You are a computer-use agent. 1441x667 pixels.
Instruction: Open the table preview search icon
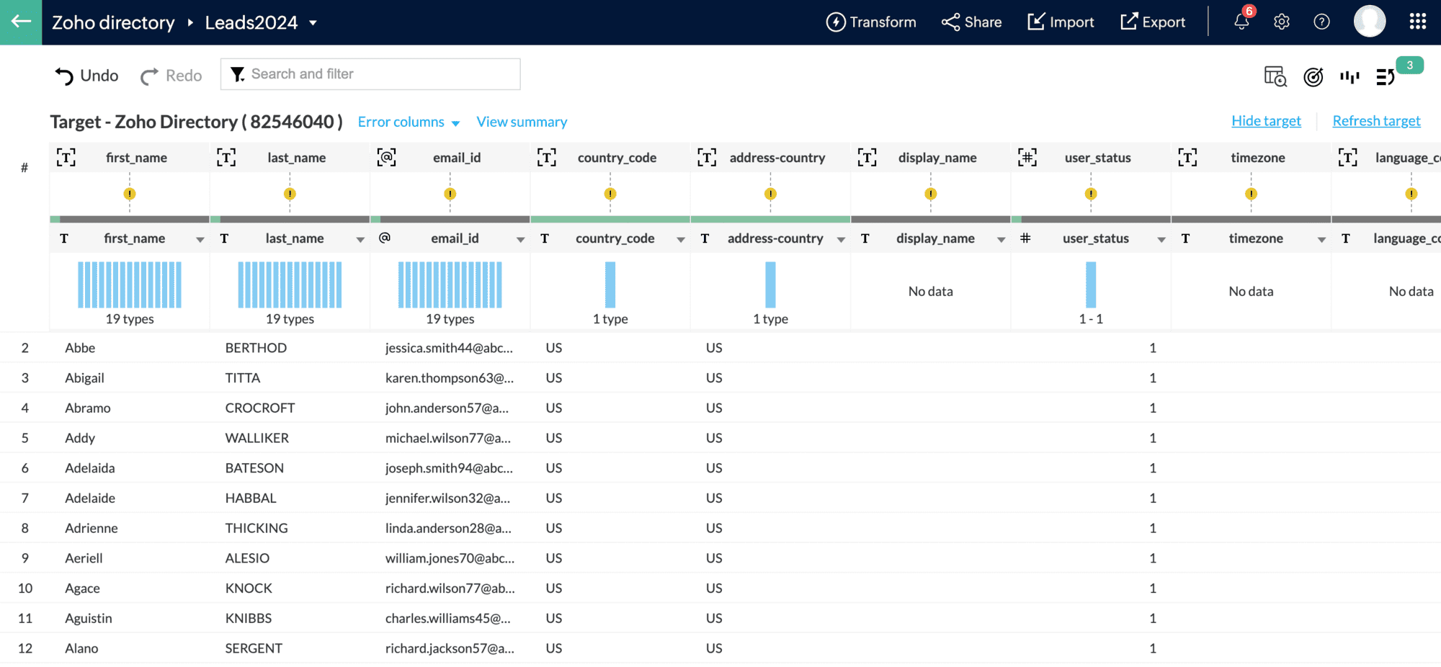coord(1275,76)
